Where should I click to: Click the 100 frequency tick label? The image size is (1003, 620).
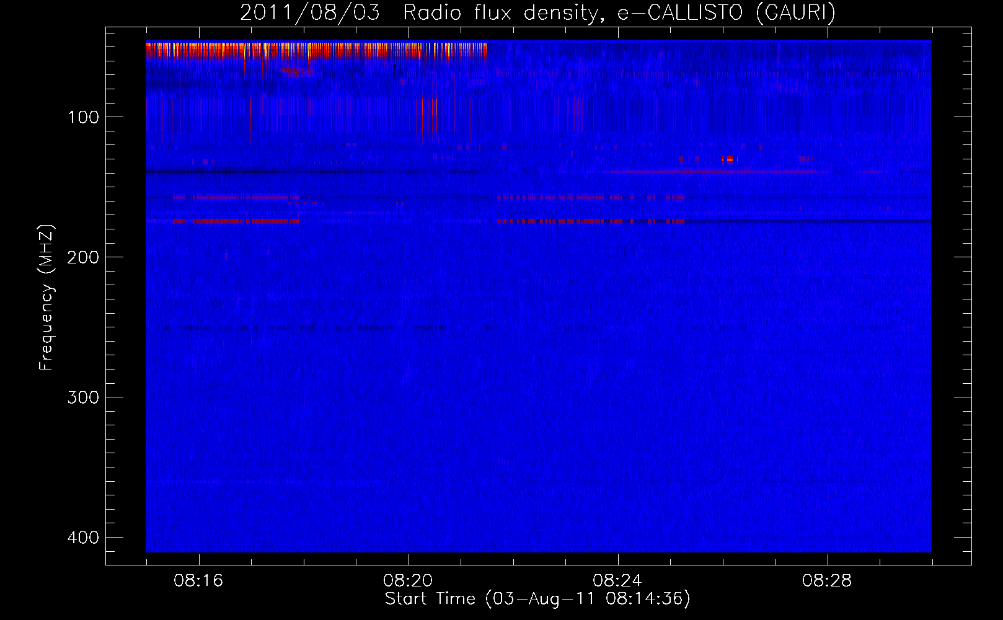[83, 117]
